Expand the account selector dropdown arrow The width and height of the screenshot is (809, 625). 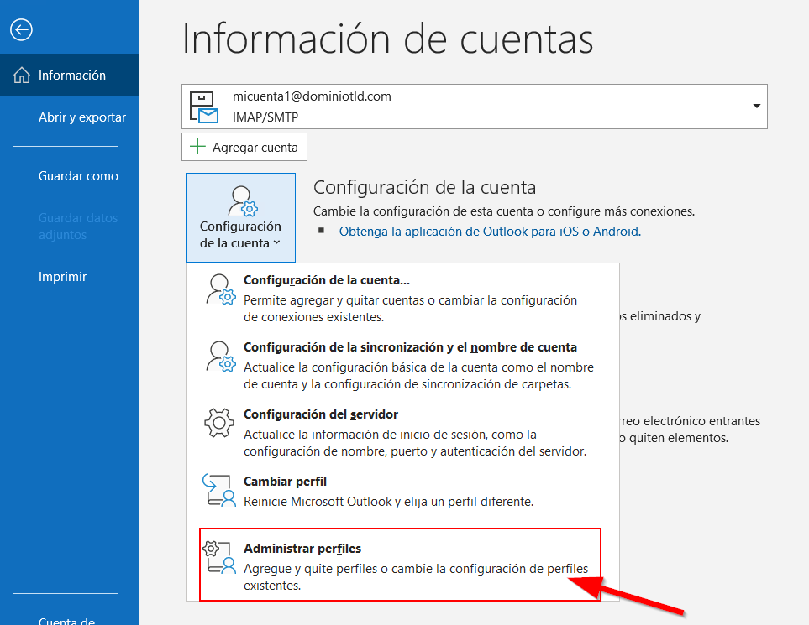click(x=756, y=107)
